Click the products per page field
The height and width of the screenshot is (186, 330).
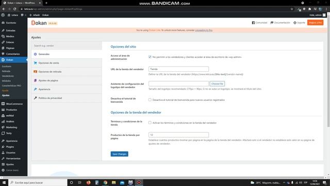pos(178,135)
